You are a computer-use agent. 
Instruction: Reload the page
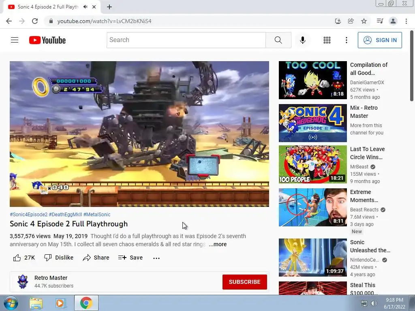coord(35,21)
